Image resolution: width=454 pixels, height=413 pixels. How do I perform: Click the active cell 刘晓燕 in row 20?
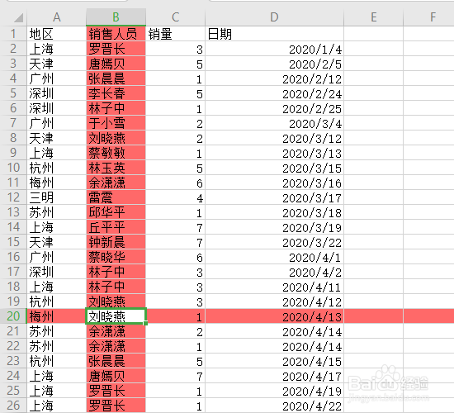tap(116, 316)
